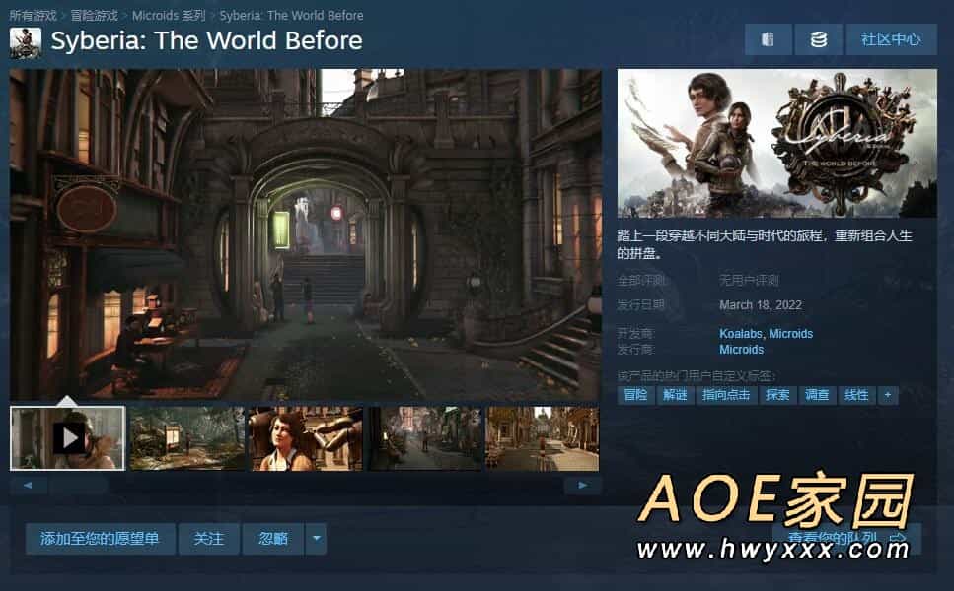This screenshot has height=591, width=954.
Task: Click the right arrow of thumbnail strip
Action: coord(583,485)
